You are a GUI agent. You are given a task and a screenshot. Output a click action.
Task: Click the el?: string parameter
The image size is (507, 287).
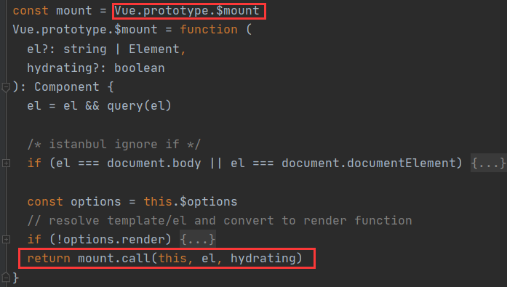coord(67,49)
